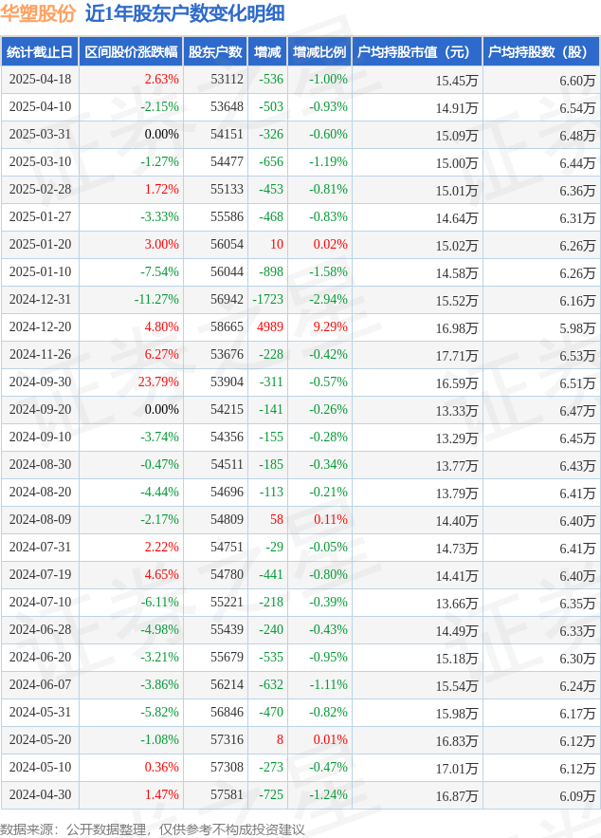The image size is (601, 838).
Task: Click the 华塑股份 title text
Action: (x=38, y=13)
